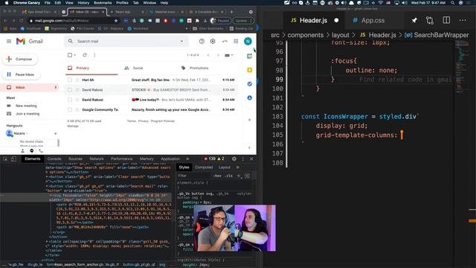Start a new Hangouts chat with plus icon
The height and width of the screenshot is (268, 476).
[x=55, y=133]
